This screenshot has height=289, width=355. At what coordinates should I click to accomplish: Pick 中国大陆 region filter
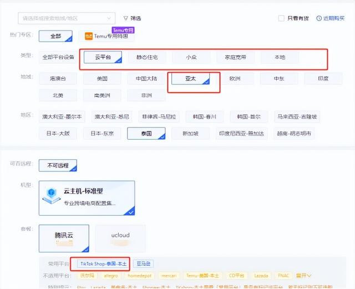(146, 79)
